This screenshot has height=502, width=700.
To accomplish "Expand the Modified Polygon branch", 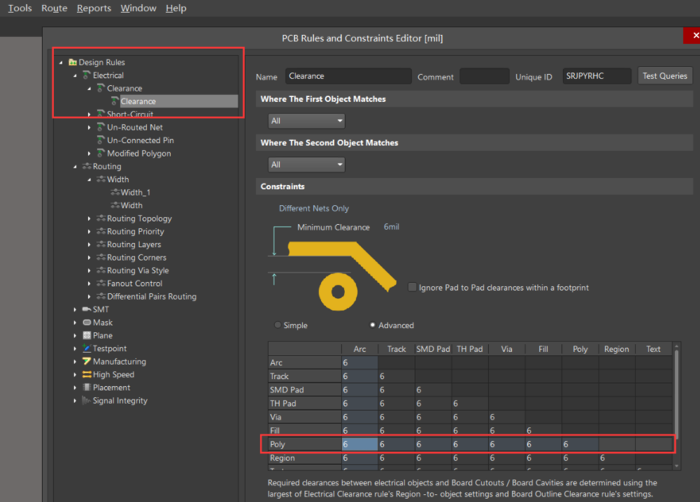I will tap(89, 154).
